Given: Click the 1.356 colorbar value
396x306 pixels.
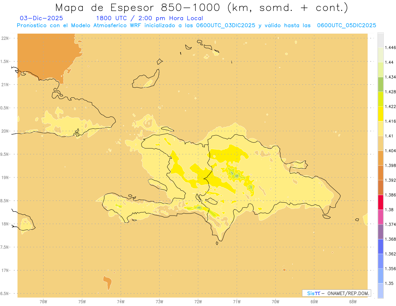Looking at the screenshot, I should pos(391,269).
